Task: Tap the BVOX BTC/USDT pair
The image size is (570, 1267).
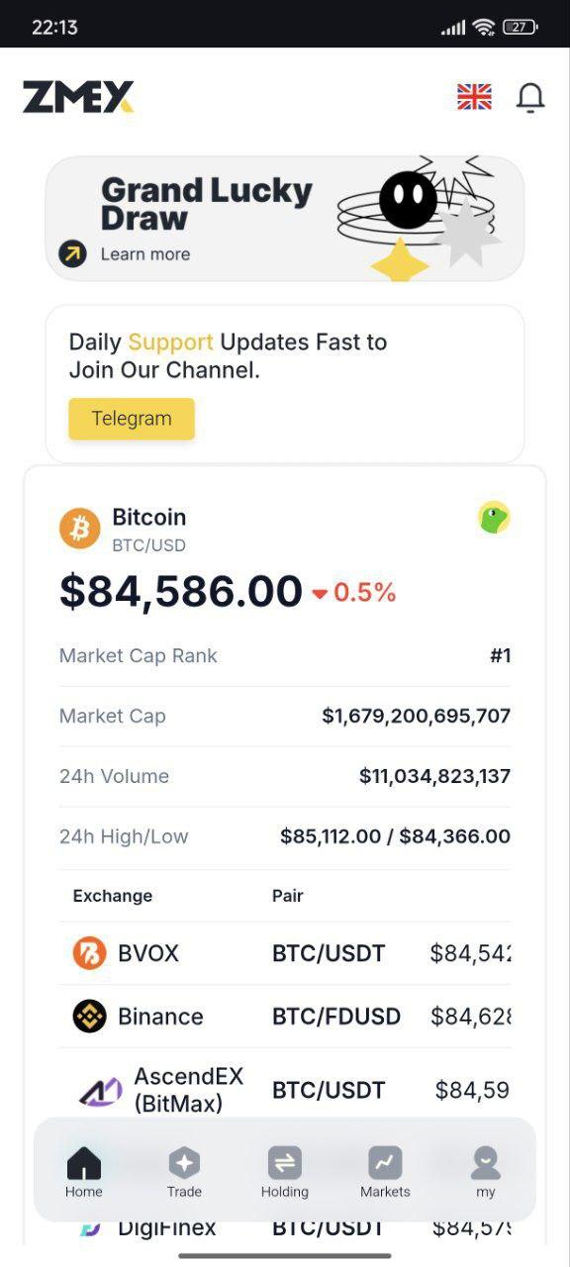Action: click(329, 953)
